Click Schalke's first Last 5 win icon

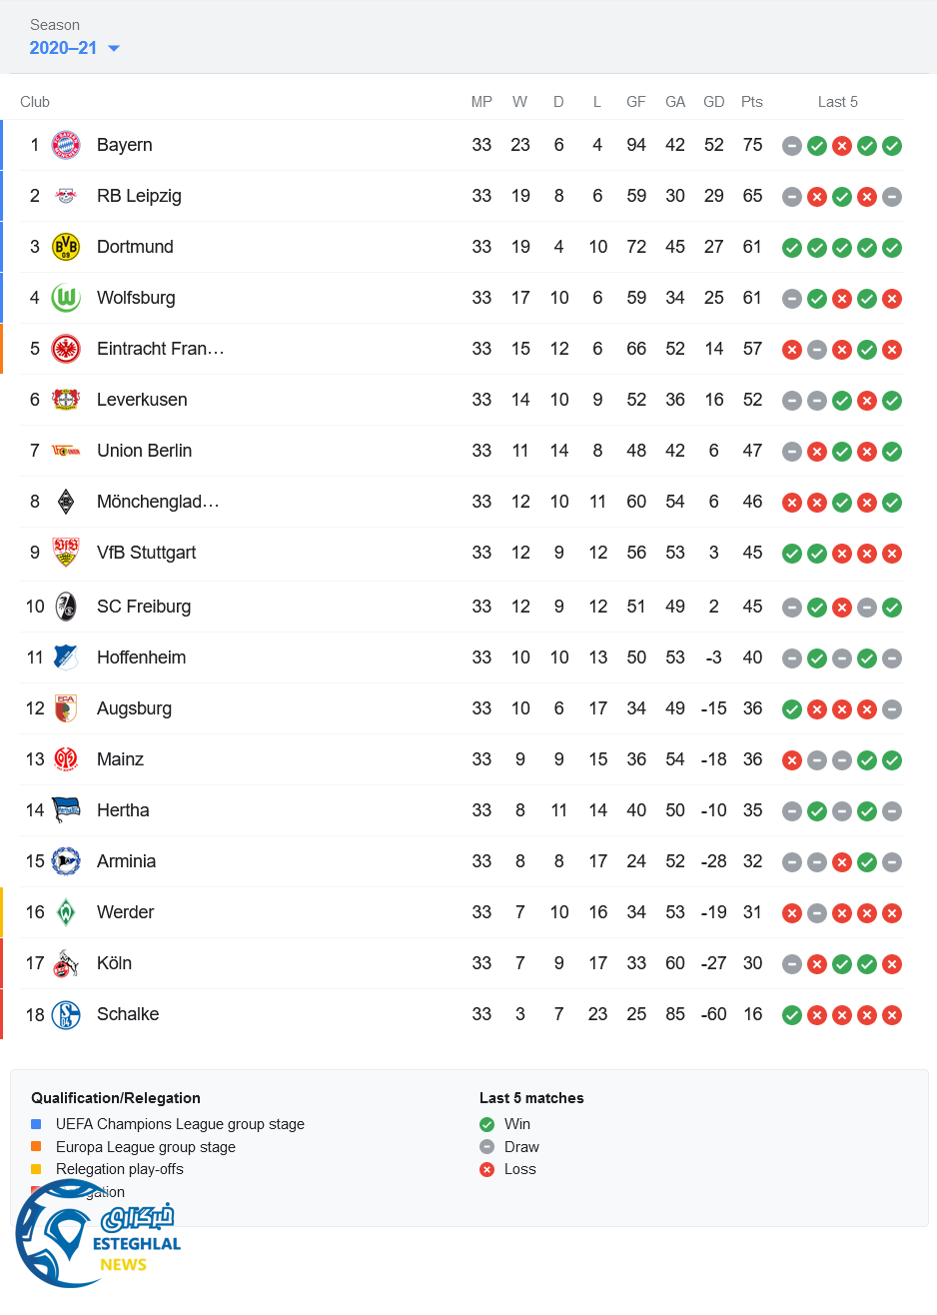[x=792, y=1015]
